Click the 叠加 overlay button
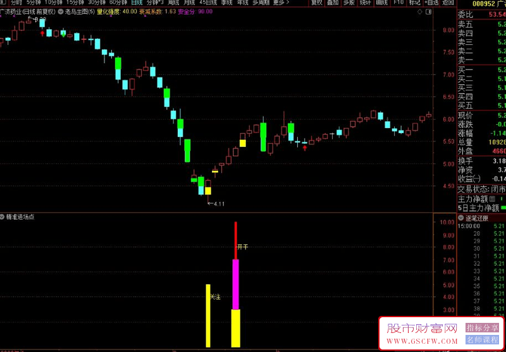Screen dimensions: 506x352 pos(333,3)
